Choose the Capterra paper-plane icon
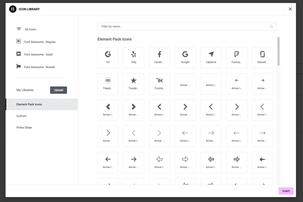The width and height of the screenshot is (303, 202). click(211, 58)
